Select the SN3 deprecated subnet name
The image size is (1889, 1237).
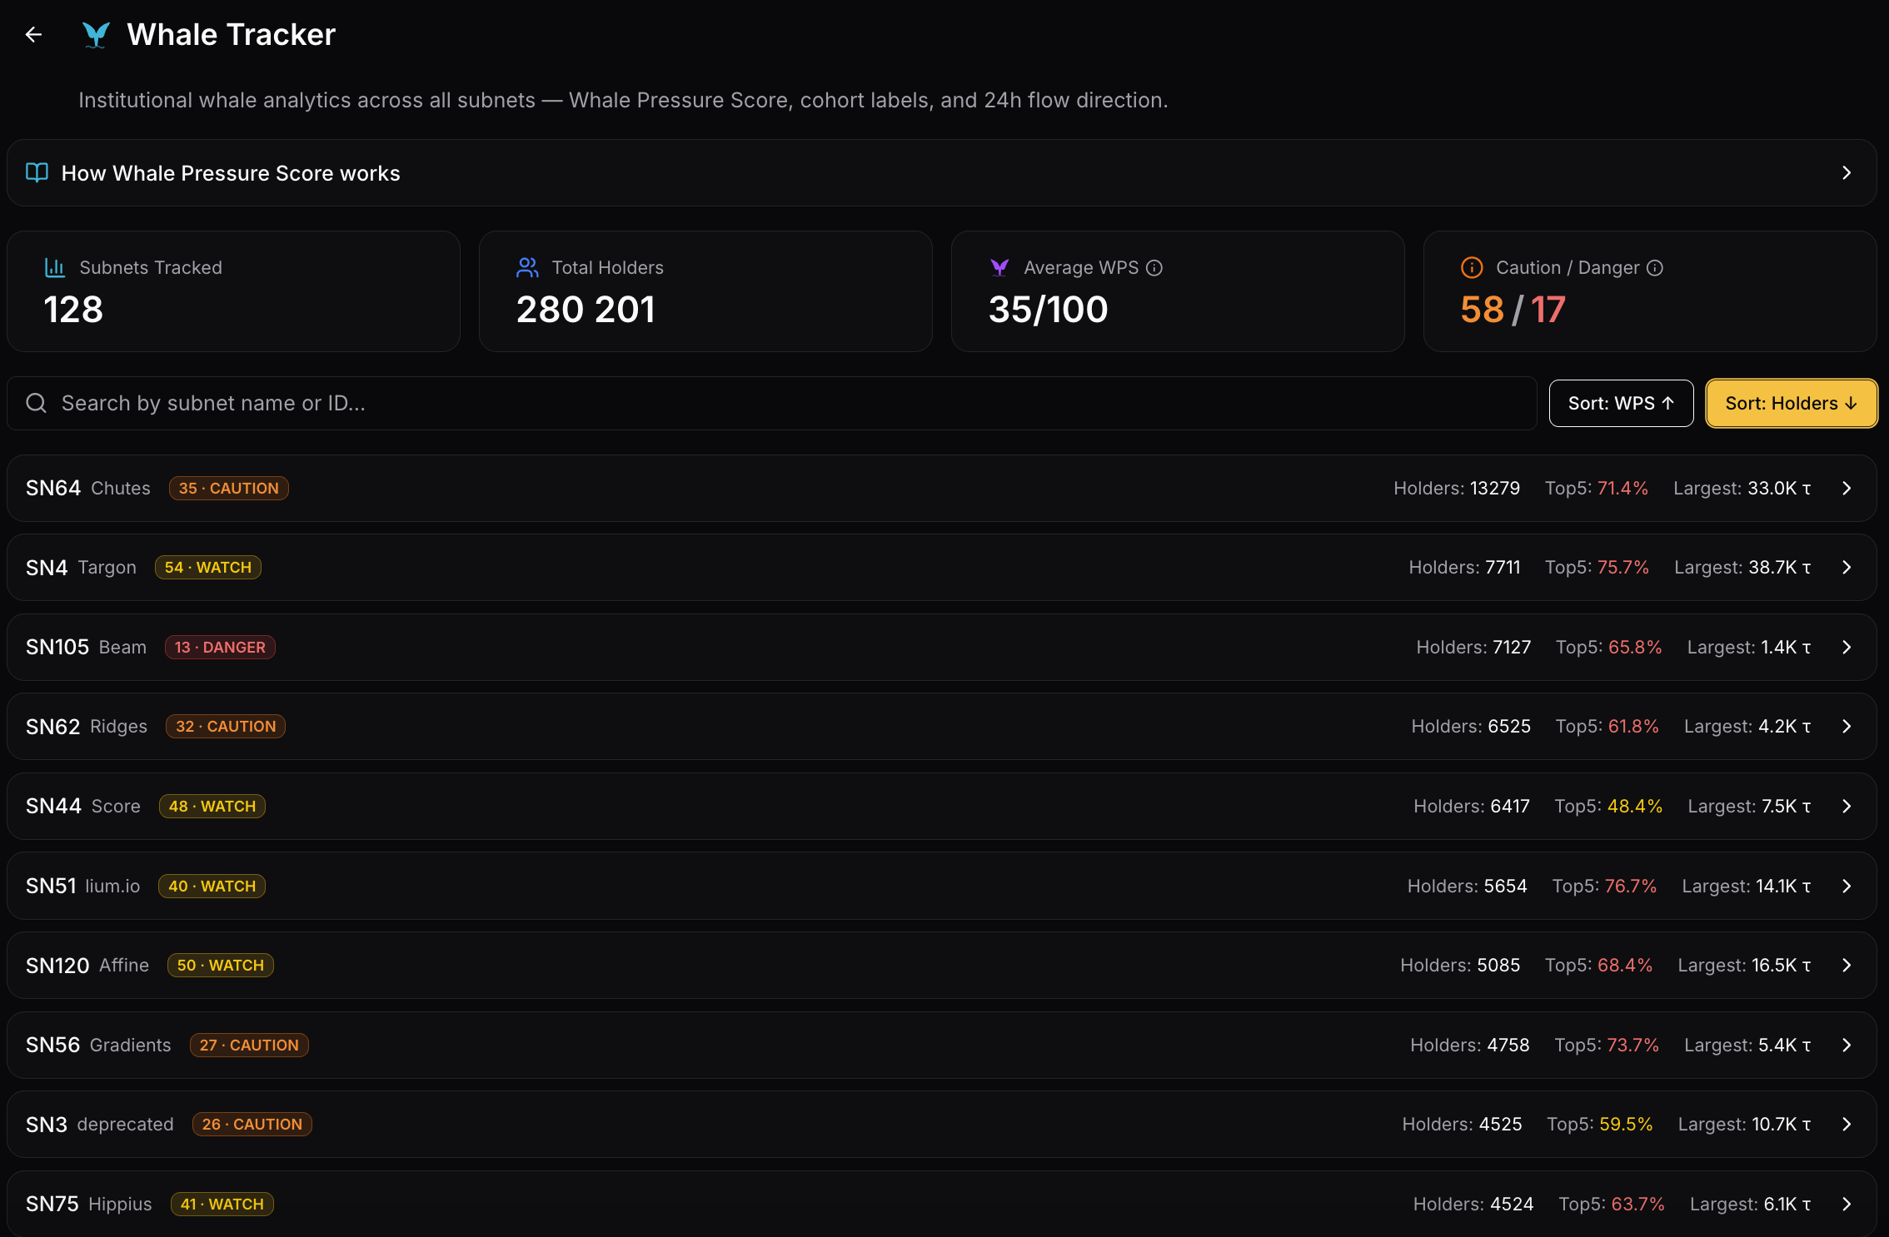coord(100,1124)
